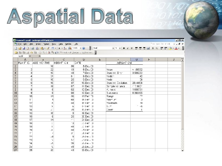Select the Maximum label cell
This screenshot has height=166, width=222.
pyautogui.click(x=118, y=103)
